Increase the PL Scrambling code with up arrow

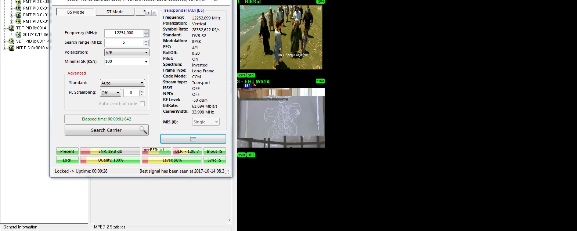pyautogui.click(x=142, y=91)
